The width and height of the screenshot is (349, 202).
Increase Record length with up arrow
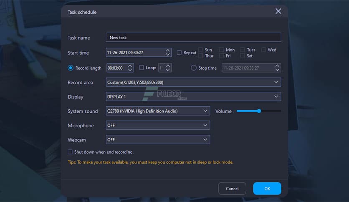click(x=130, y=66)
